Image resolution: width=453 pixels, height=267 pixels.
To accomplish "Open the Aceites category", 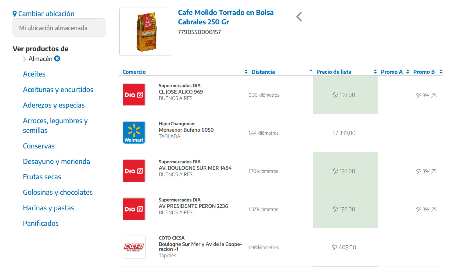I will [x=34, y=74].
